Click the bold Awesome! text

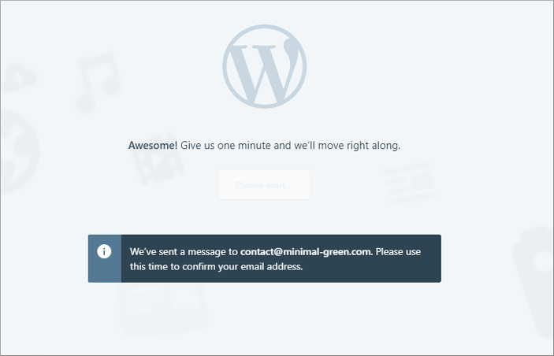[x=153, y=146]
